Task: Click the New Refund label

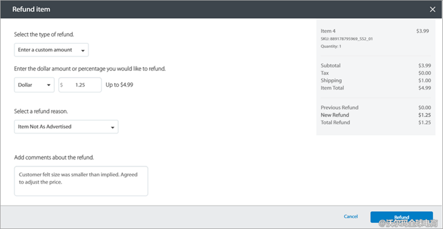Action: tap(335, 115)
